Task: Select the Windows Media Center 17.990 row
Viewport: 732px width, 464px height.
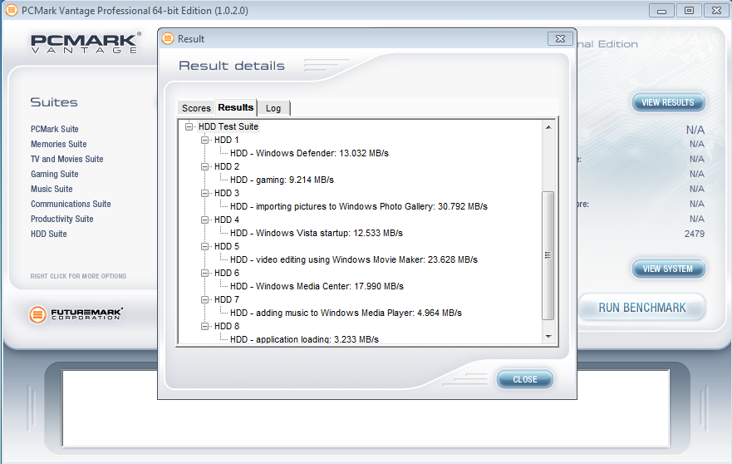Action: (x=317, y=286)
